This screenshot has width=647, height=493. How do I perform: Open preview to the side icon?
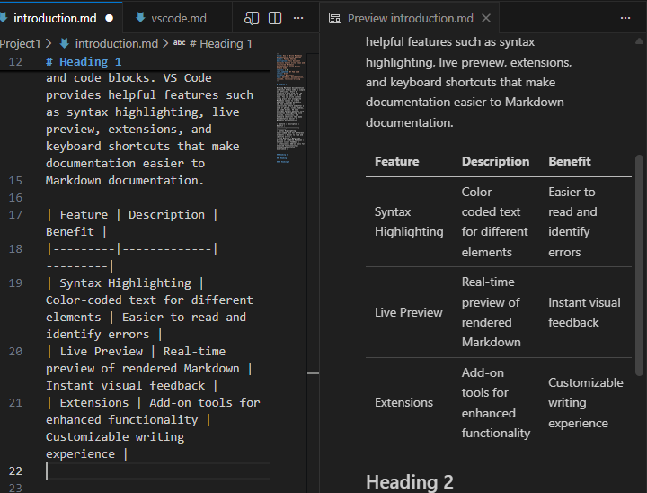pos(252,18)
